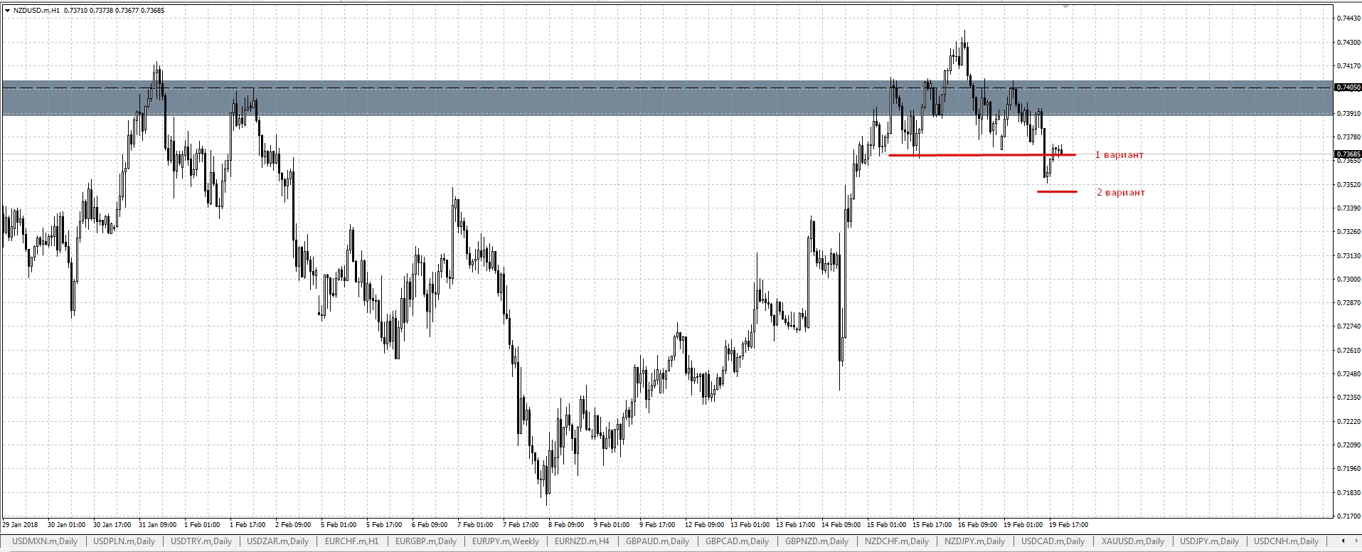The width and height of the screenshot is (1362, 552).
Task: Click the 5 Feb 01:00 time label
Action: click(339, 524)
